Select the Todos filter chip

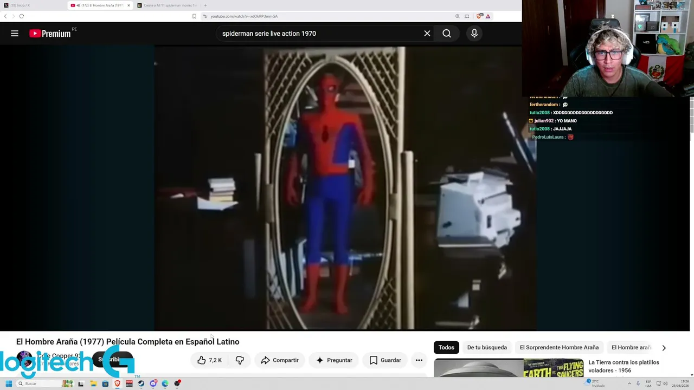coord(446,348)
